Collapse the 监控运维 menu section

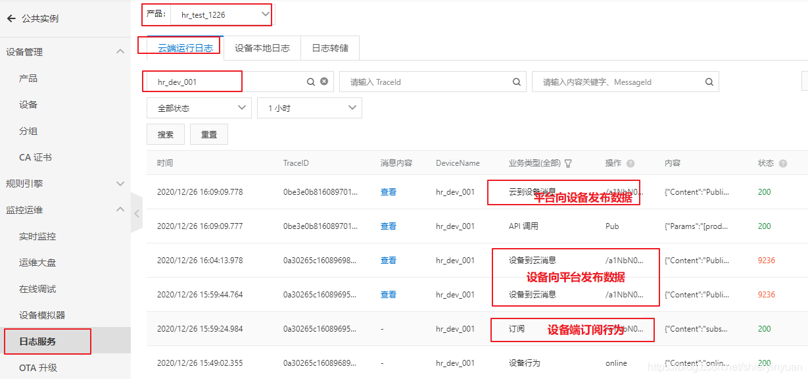pyautogui.click(x=120, y=209)
